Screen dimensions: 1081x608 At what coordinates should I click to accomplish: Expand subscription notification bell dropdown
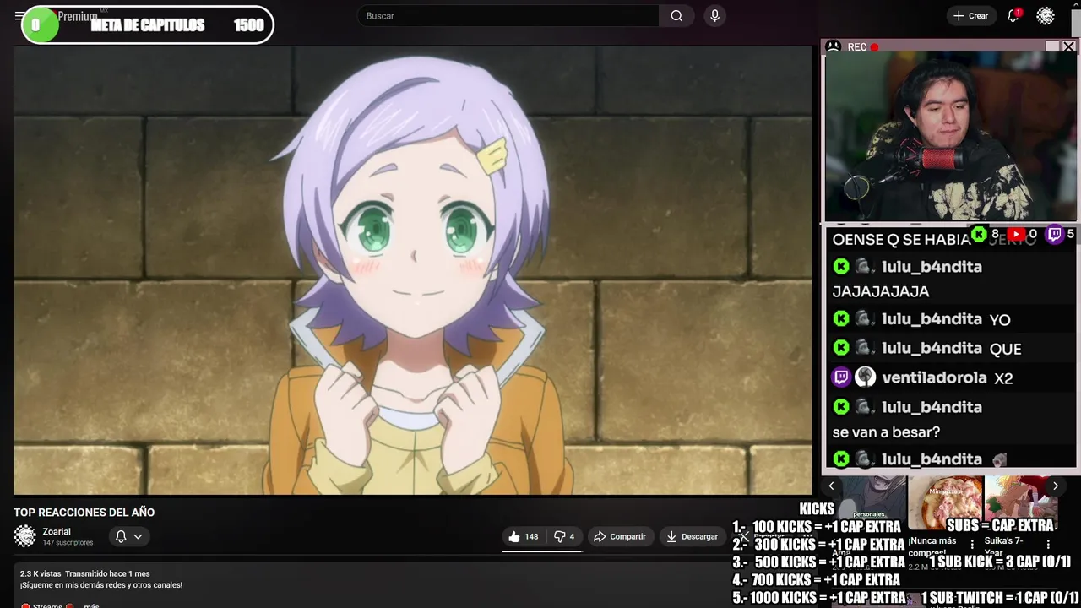click(x=129, y=537)
